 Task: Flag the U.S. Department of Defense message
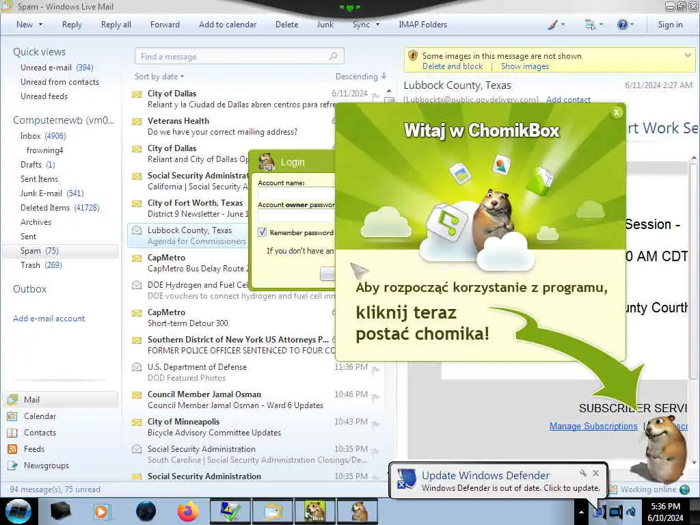[375, 370]
